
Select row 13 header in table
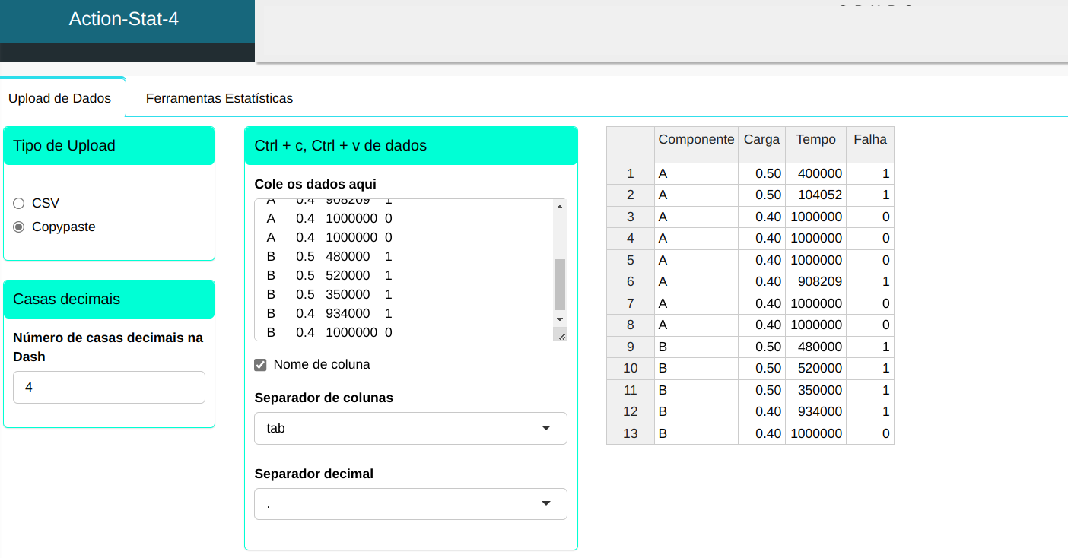pos(630,433)
